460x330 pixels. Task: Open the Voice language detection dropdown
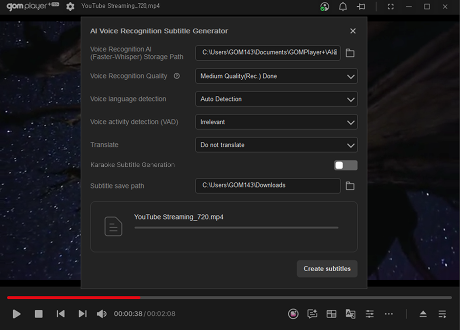coord(276,99)
